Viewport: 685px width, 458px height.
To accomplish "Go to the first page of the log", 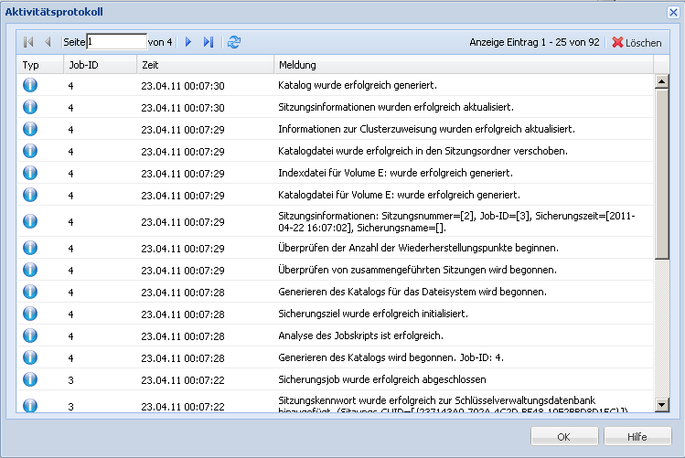I will 29,42.
